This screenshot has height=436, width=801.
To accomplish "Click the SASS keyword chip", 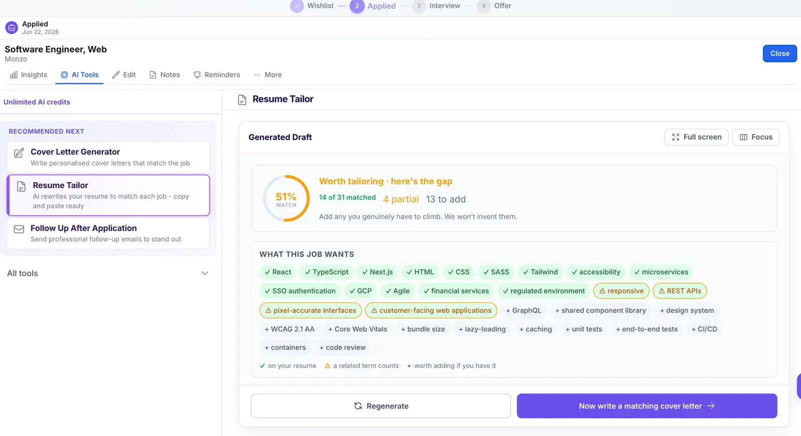I will pyautogui.click(x=496, y=272).
